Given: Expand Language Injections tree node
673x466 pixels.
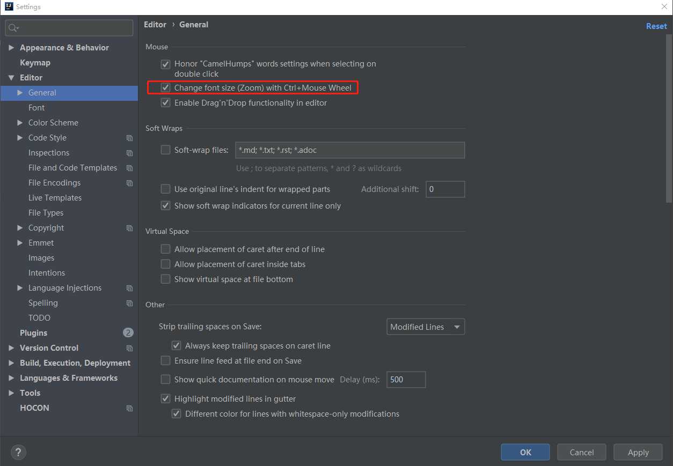Looking at the screenshot, I should [x=20, y=288].
